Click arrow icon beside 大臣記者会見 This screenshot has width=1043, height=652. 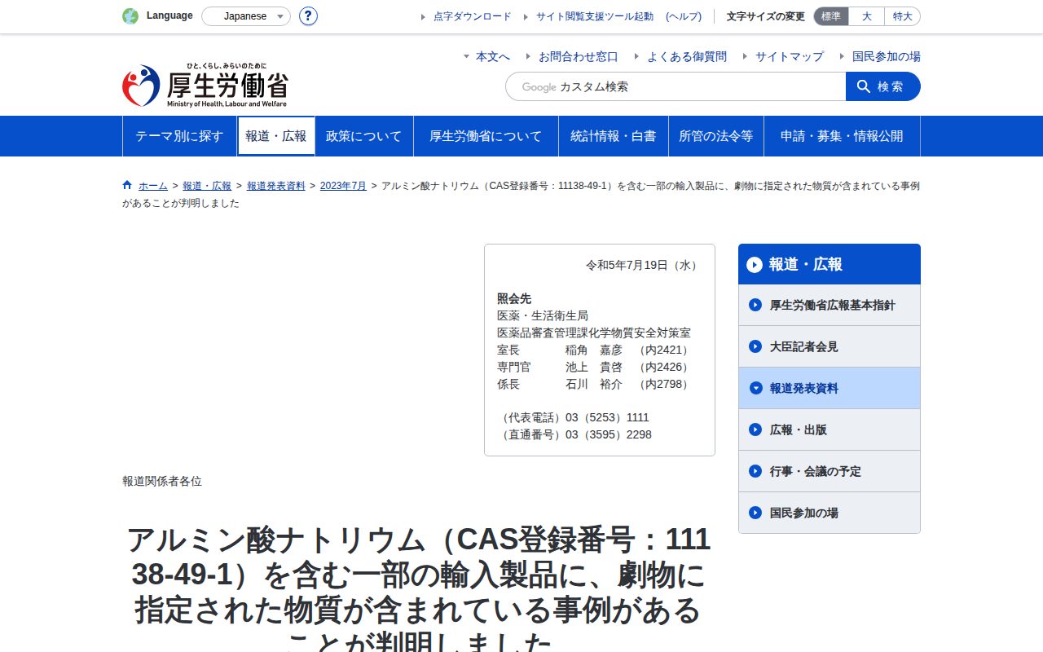pyautogui.click(x=755, y=346)
